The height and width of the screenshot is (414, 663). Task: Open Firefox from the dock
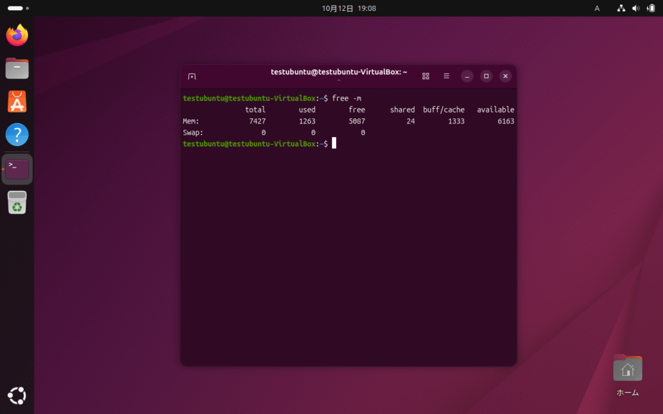(17, 35)
